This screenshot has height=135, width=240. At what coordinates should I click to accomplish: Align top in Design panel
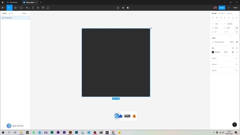pyautogui.click(x=225, y=18)
